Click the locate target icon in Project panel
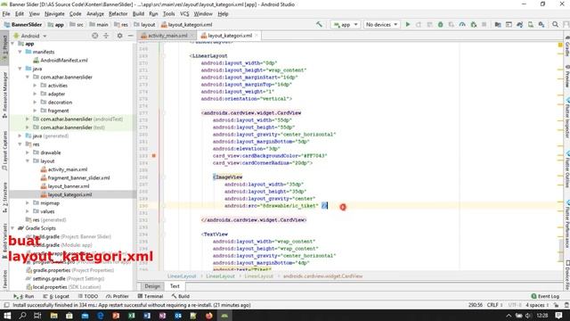This screenshot has width=570, height=321. [95, 36]
